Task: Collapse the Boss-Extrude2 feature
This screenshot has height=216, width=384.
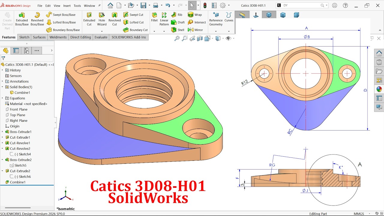Action: [x=2, y=160]
